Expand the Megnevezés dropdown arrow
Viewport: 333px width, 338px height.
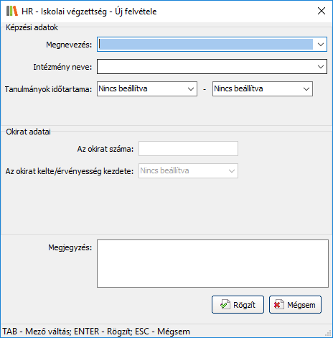pos(321,45)
